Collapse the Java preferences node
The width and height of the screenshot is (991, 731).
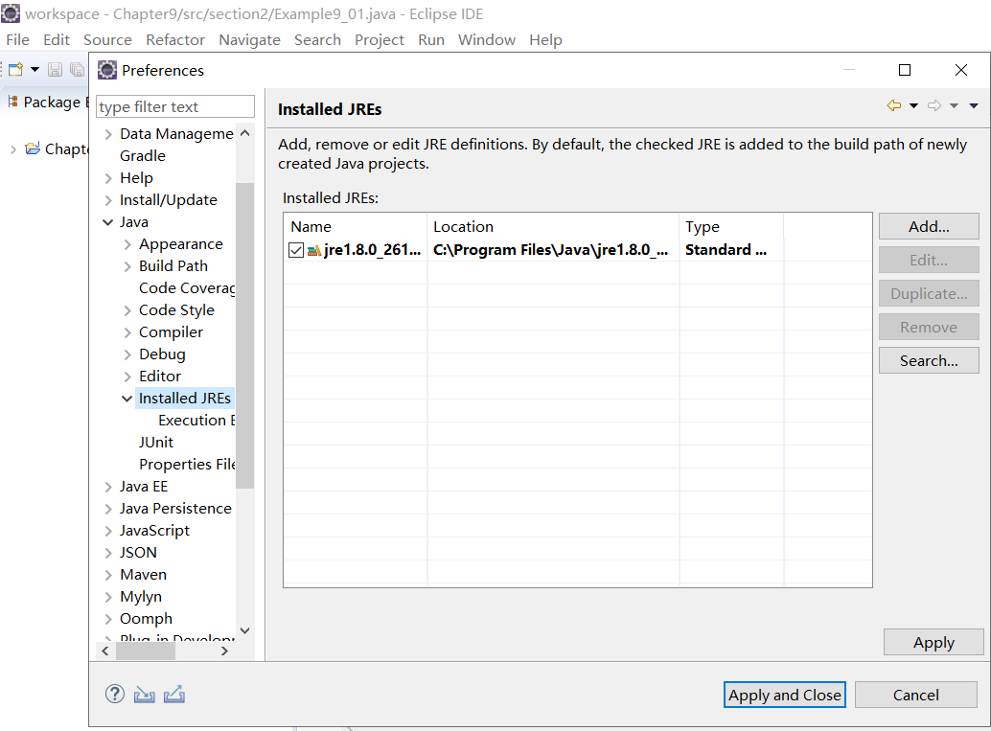pos(108,222)
